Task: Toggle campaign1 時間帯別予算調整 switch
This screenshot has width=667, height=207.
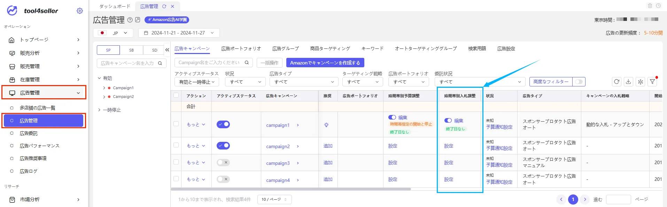Action: pyautogui.click(x=392, y=117)
